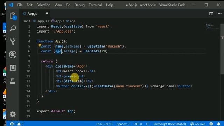Click Spaces: 2 indentation setting

coord(123,124)
